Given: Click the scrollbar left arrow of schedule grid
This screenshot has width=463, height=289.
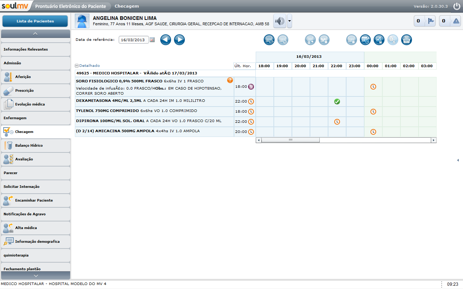Looking at the screenshot, I should [x=259, y=140].
